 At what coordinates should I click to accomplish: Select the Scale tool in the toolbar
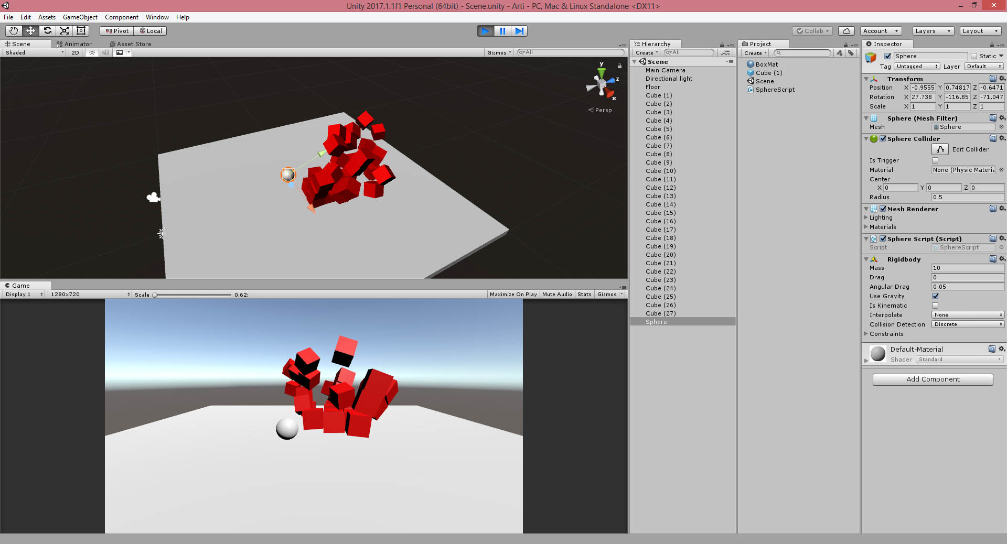[x=64, y=31]
